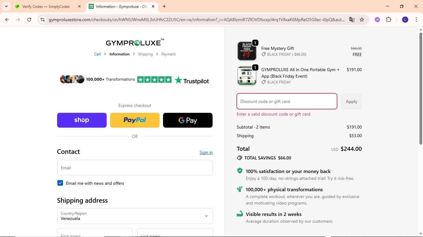The height and width of the screenshot is (237, 423).
Task: Click the Visible results flexing arm icon
Action: click(240, 214)
